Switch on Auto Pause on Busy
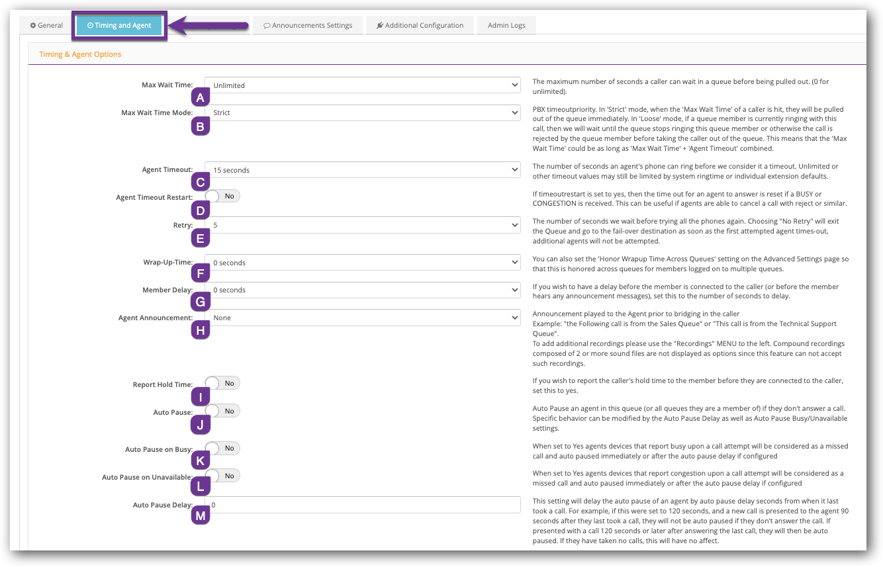The width and height of the screenshot is (883, 567). coord(222,448)
